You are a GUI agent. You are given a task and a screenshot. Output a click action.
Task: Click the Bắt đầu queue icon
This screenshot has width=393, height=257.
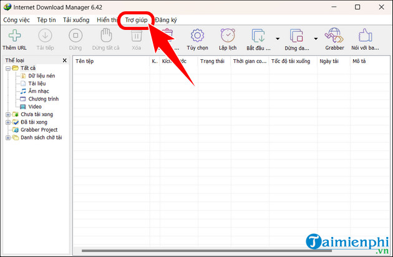pyautogui.click(x=258, y=36)
